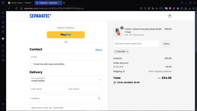Open the page translate icon in address bar
The width and height of the screenshot is (197, 111).
[153, 8]
